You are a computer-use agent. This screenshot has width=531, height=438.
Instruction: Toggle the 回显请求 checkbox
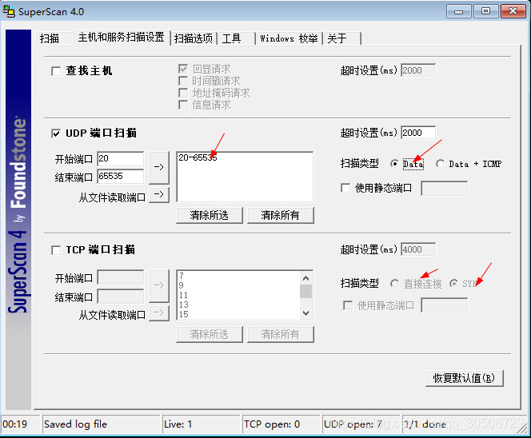pyautogui.click(x=183, y=69)
